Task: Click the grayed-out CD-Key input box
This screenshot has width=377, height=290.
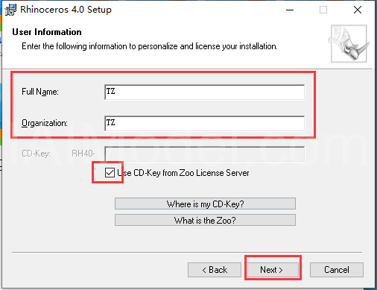Action: [205, 154]
